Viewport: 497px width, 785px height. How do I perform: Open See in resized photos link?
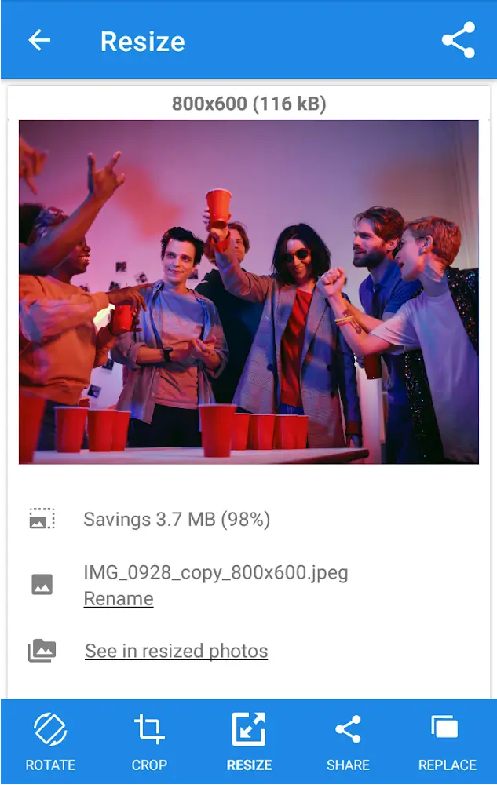tap(176, 651)
